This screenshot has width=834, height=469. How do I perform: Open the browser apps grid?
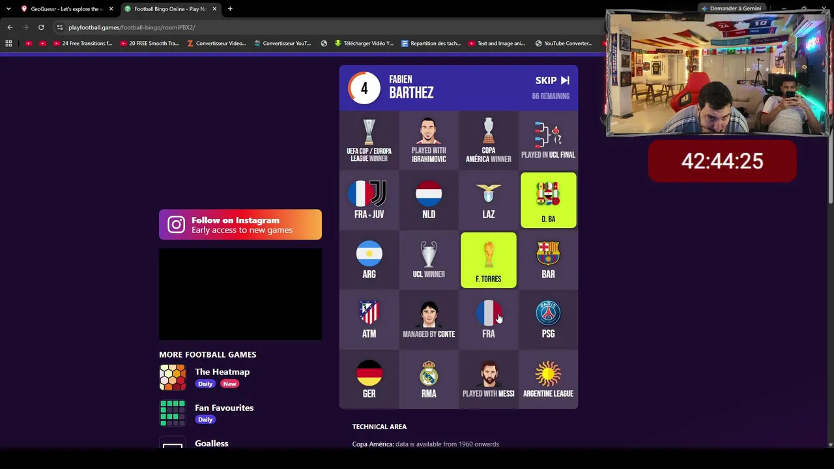(x=8, y=44)
